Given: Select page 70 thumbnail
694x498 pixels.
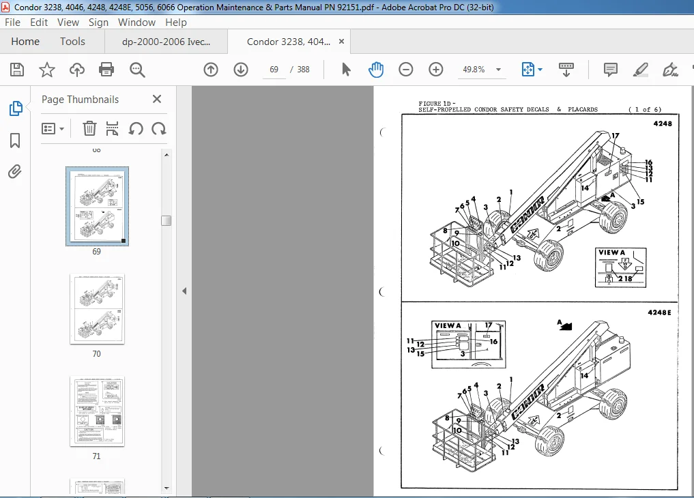Looking at the screenshot, I should pyautogui.click(x=97, y=309).
